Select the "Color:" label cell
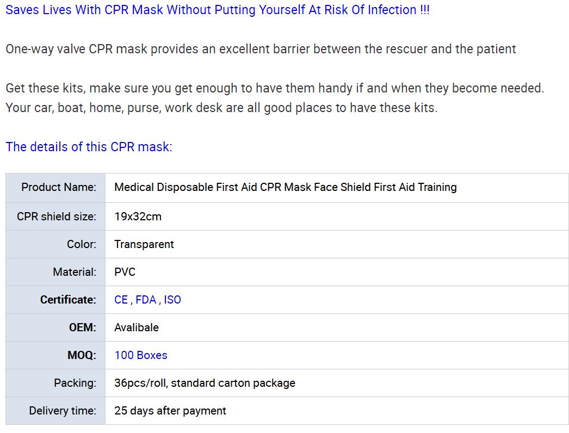Screen dimensions: 569x433 [x=82, y=244]
